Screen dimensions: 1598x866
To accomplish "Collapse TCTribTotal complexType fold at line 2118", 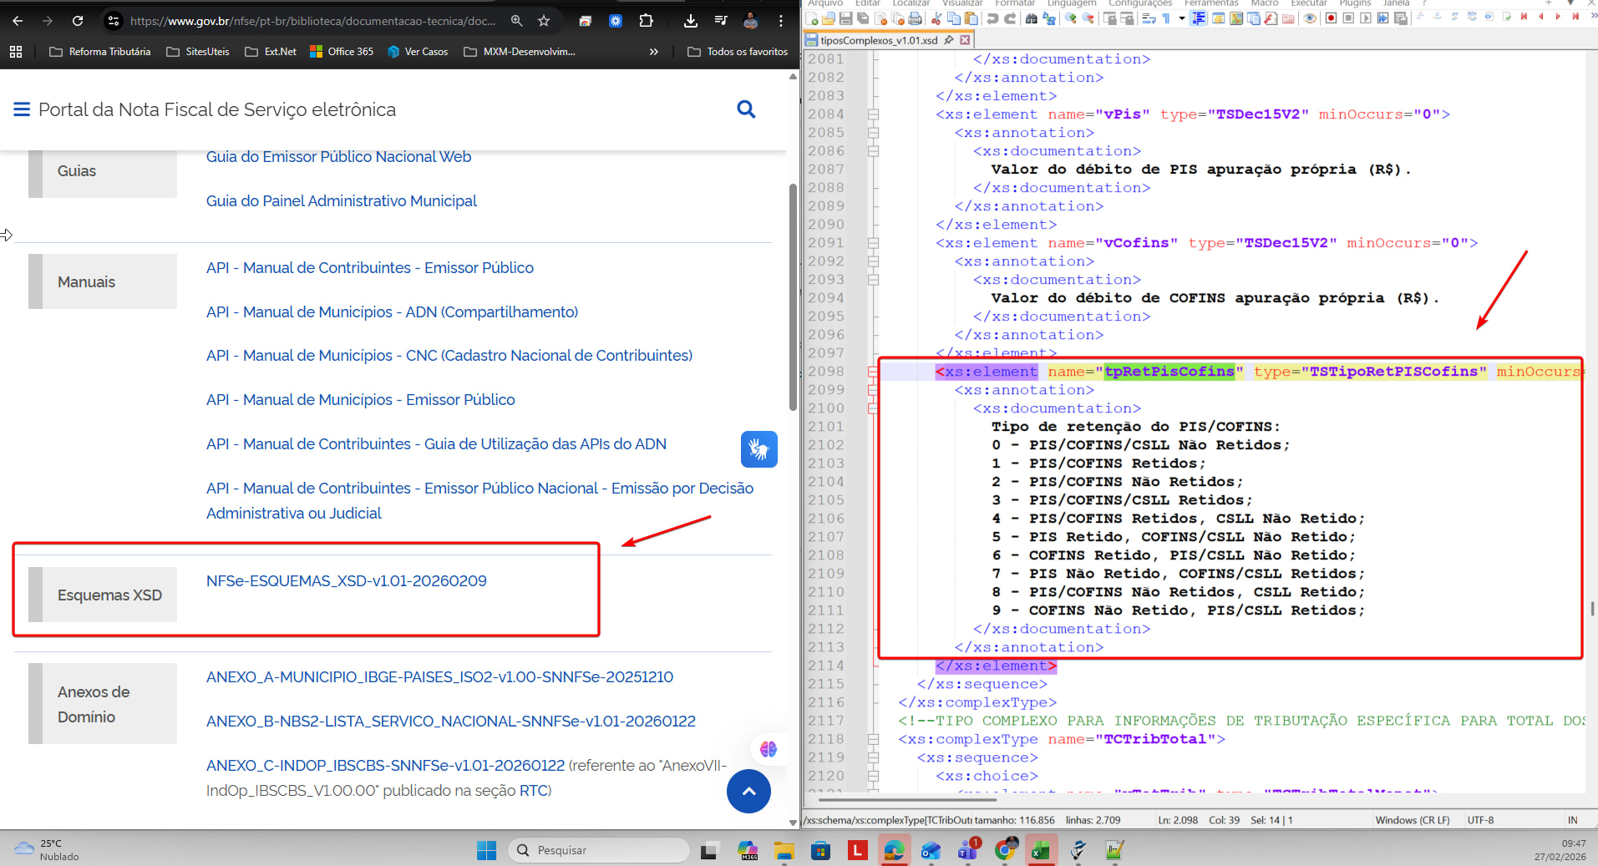I will (x=873, y=739).
